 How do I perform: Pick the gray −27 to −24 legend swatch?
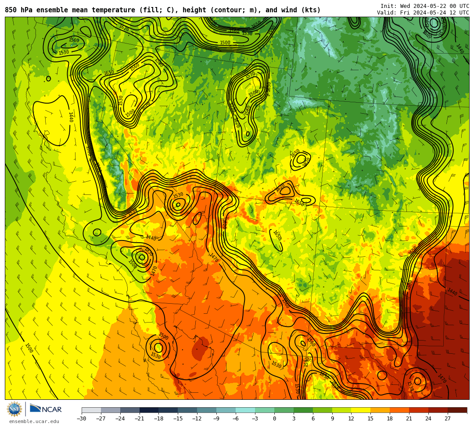[x=111, y=410]
